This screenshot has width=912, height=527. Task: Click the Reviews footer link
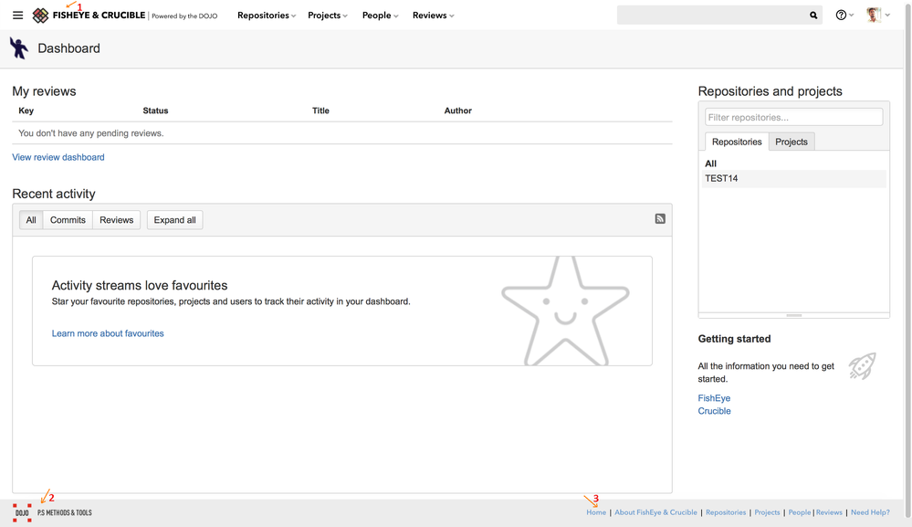point(829,512)
